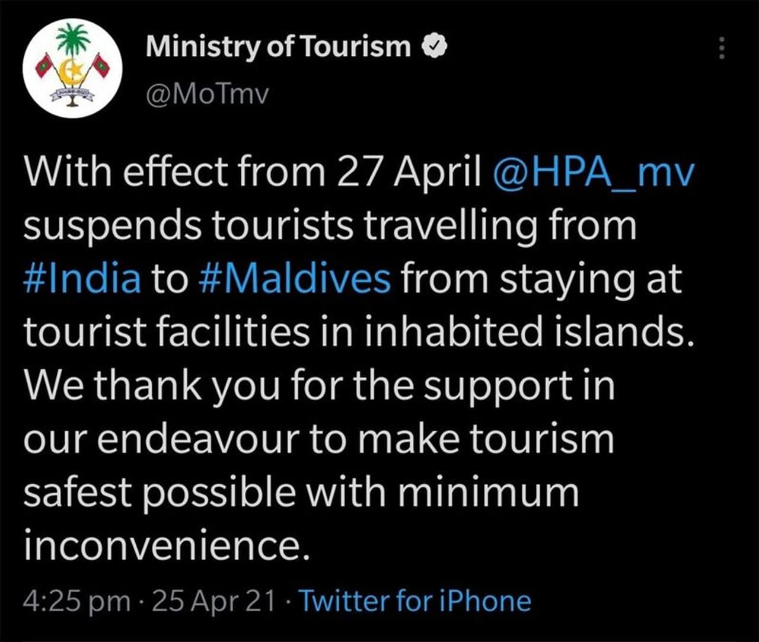Viewport: 759px width, 642px height.
Task: Click the text 'With effect from 27 April'
Action: coord(252,172)
